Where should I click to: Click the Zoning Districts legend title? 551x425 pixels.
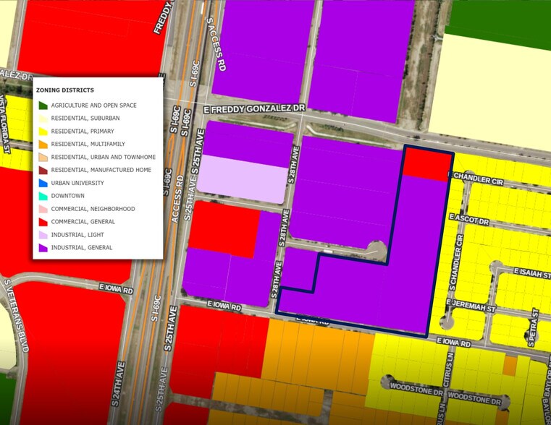[x=64, y=90]
